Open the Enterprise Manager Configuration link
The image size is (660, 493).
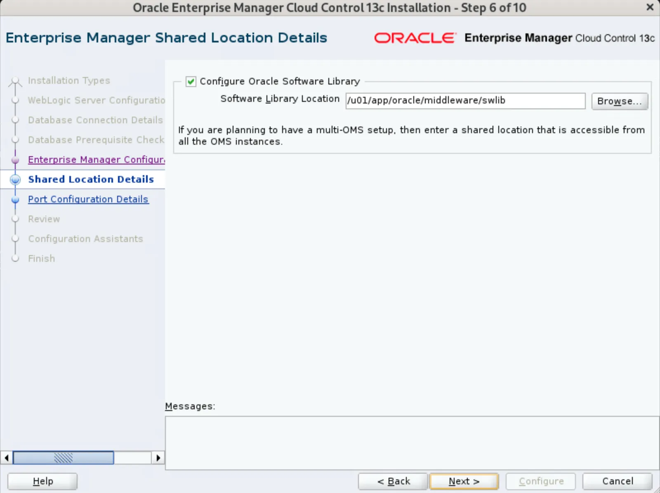(x=96, y=160)
